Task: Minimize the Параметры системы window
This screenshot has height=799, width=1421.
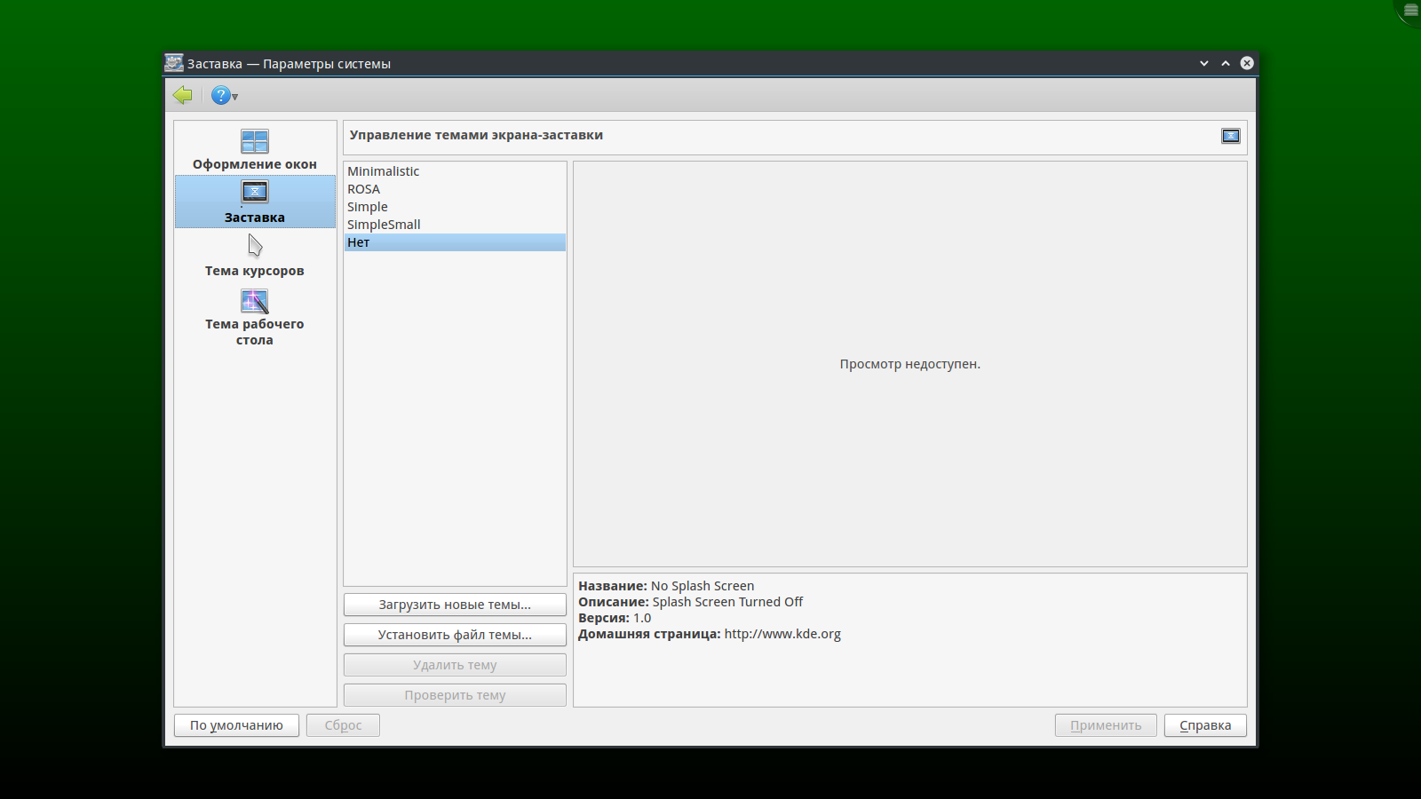Action: (x=1204, y=63)
